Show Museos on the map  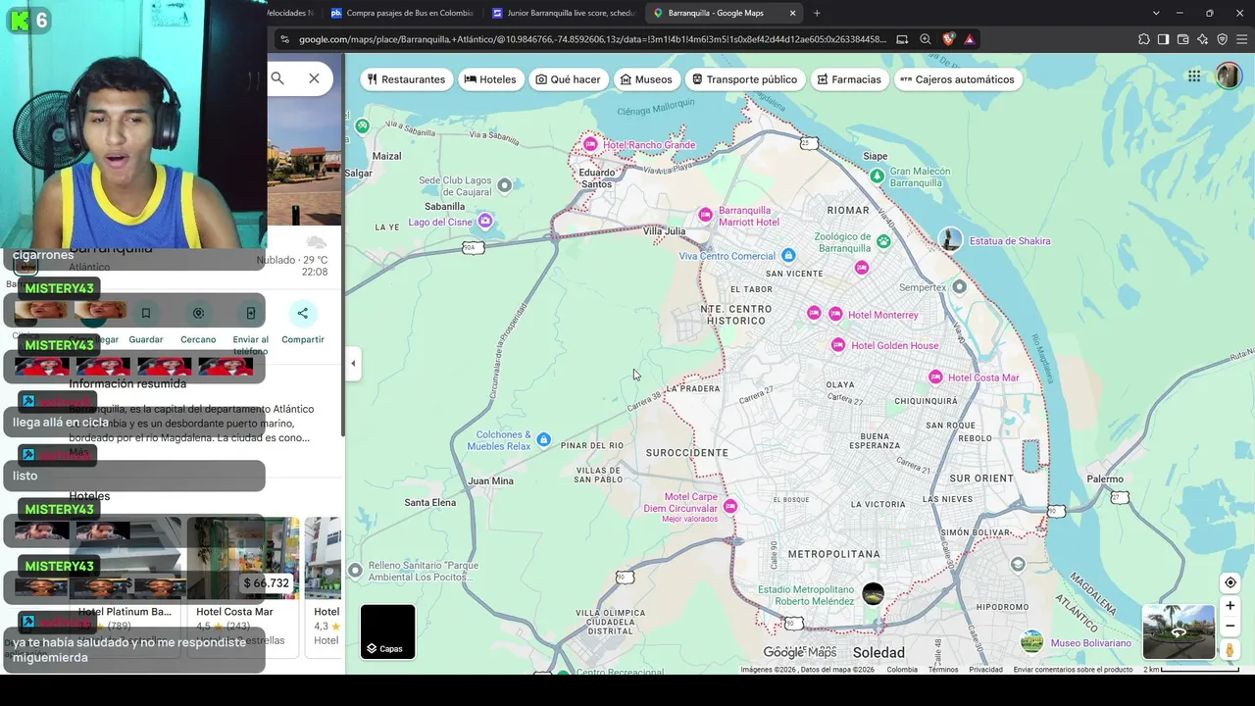[646, 79]
